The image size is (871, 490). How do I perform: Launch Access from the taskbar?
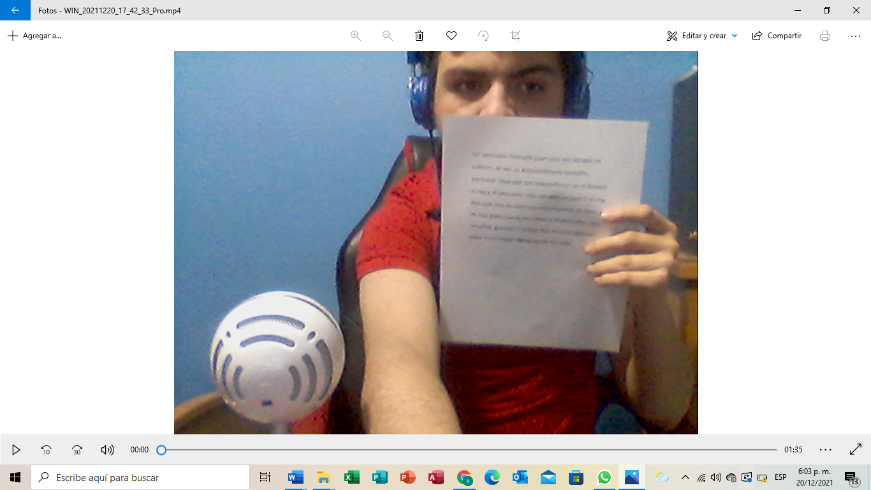436,477
